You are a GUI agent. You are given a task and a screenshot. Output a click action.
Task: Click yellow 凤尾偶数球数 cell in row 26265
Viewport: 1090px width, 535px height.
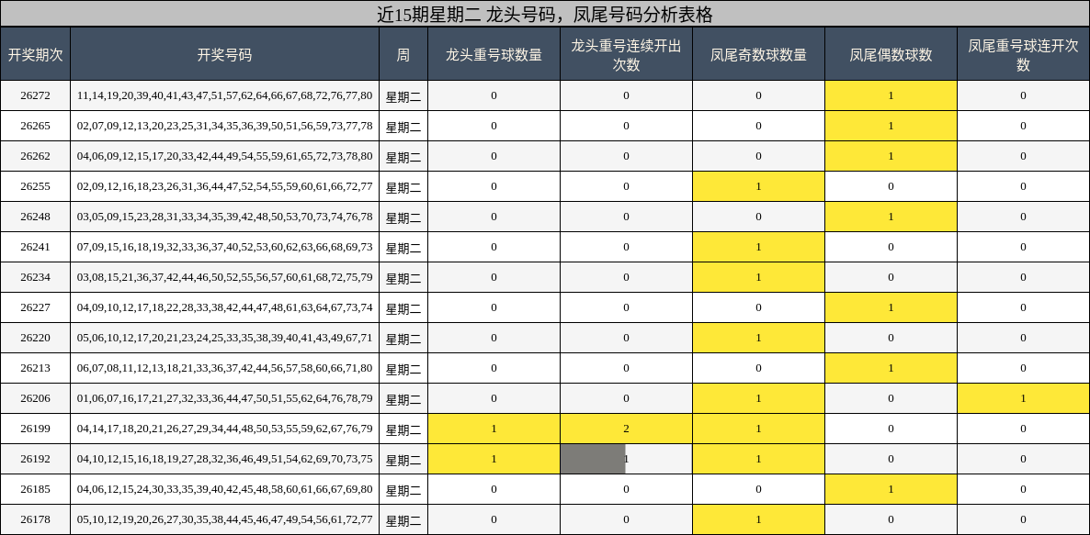click(891, 126)
